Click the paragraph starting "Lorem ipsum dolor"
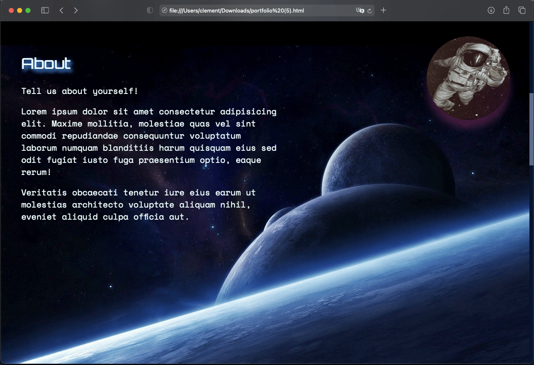This screenshot has width=534, height=365. click(x=149, y=142)
